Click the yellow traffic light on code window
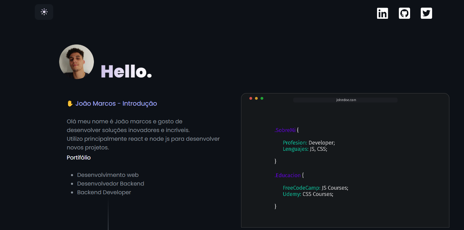This screenshot has width=464, height=230. click(256, 98)
